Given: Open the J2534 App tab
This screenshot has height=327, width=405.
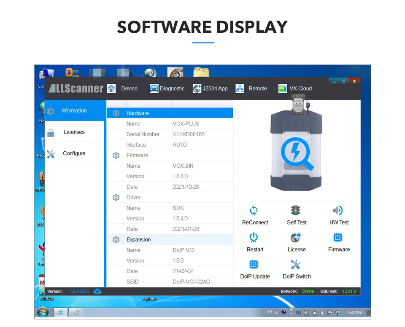Looking at the screenshot, I should pyautogui.click(x=215, y=88).
